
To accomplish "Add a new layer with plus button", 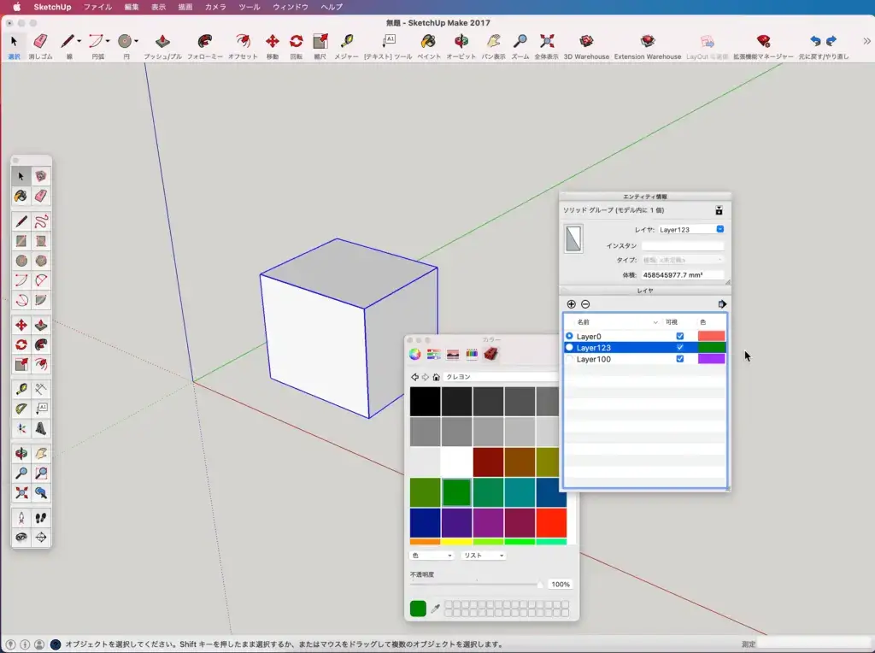I will 571,304.
